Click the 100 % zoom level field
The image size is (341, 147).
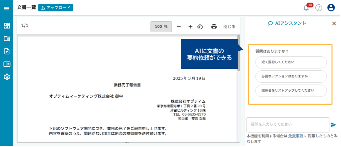[161, 27]
